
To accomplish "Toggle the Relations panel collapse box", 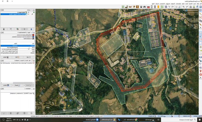I will click(x=34, y=89).
